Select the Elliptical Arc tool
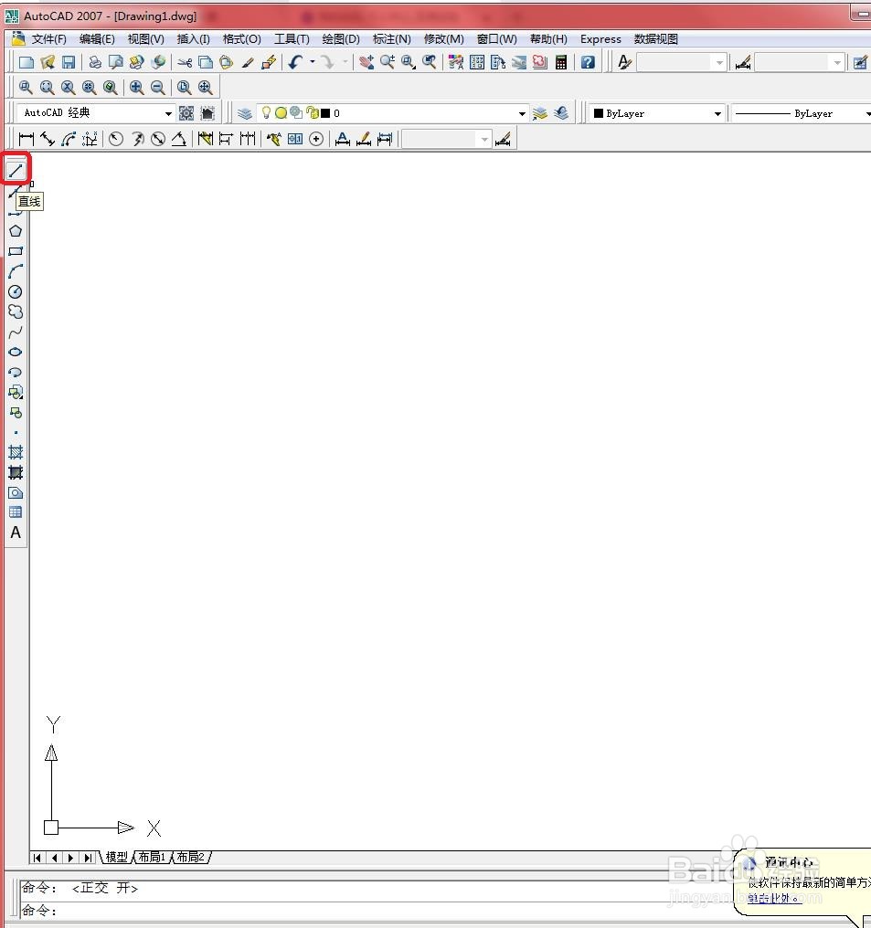The width and height of the screenshot is (871, 928). (16, 373)
